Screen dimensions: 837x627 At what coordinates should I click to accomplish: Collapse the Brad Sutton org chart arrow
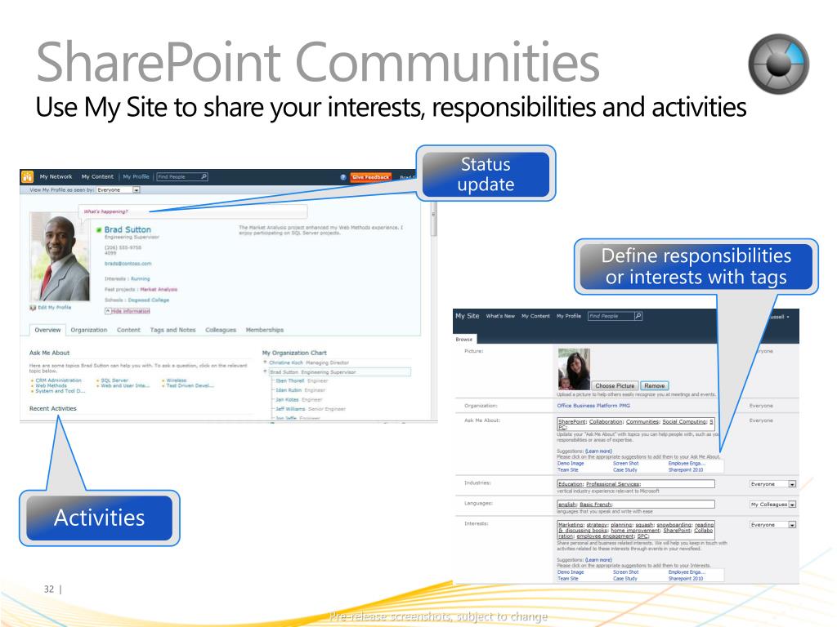point(265,371)
